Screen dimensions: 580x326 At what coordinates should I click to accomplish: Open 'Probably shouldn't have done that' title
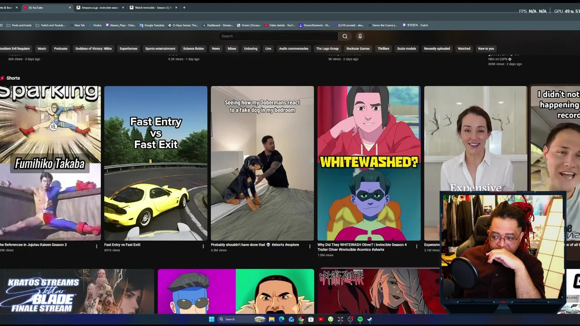pyautogui.click(x=255, y=245)
